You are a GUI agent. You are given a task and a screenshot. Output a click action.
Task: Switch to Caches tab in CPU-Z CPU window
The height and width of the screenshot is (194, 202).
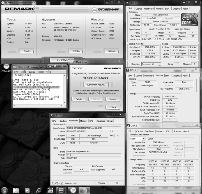(139, 9)
